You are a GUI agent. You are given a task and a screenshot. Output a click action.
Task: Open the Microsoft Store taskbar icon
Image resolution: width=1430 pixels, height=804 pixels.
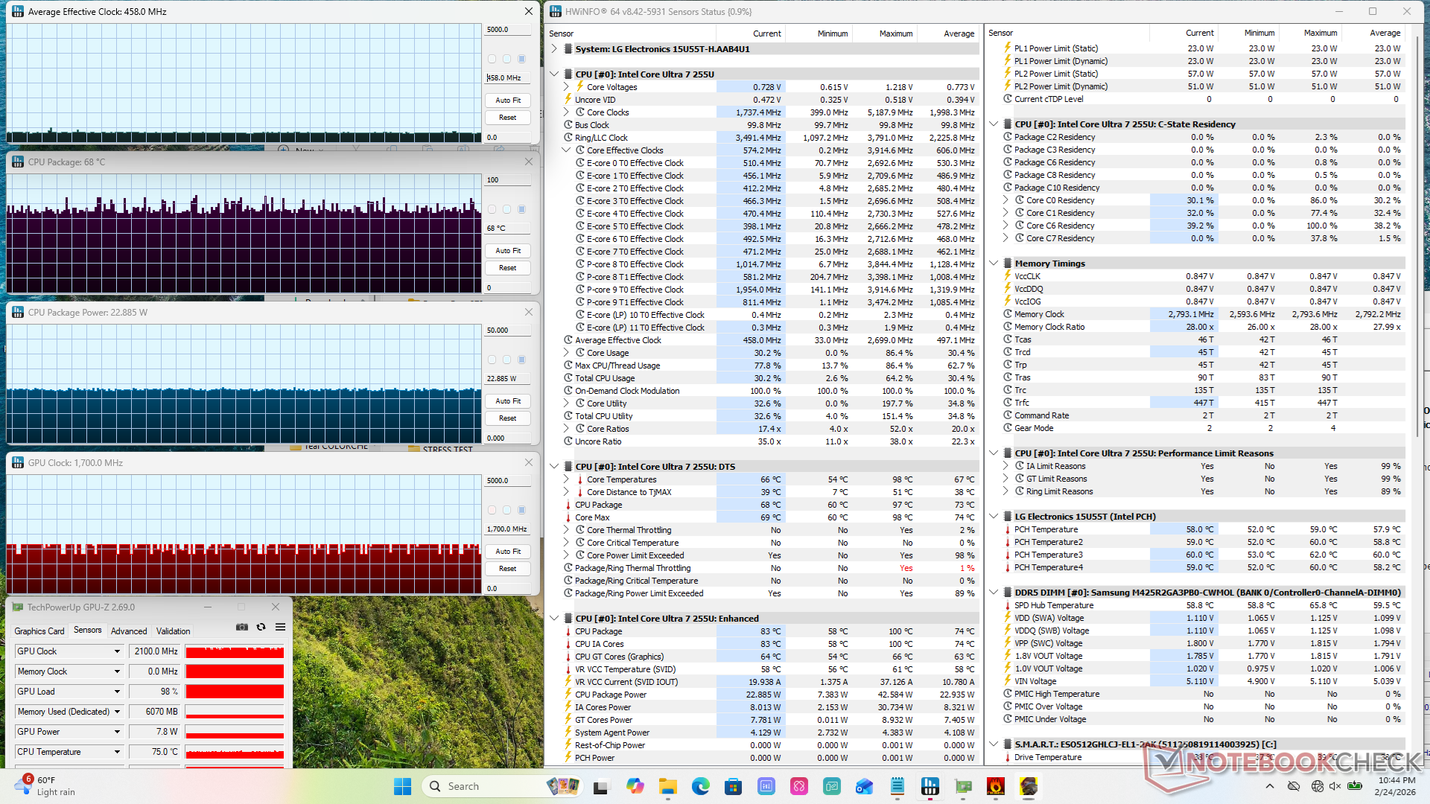[733, 786]
